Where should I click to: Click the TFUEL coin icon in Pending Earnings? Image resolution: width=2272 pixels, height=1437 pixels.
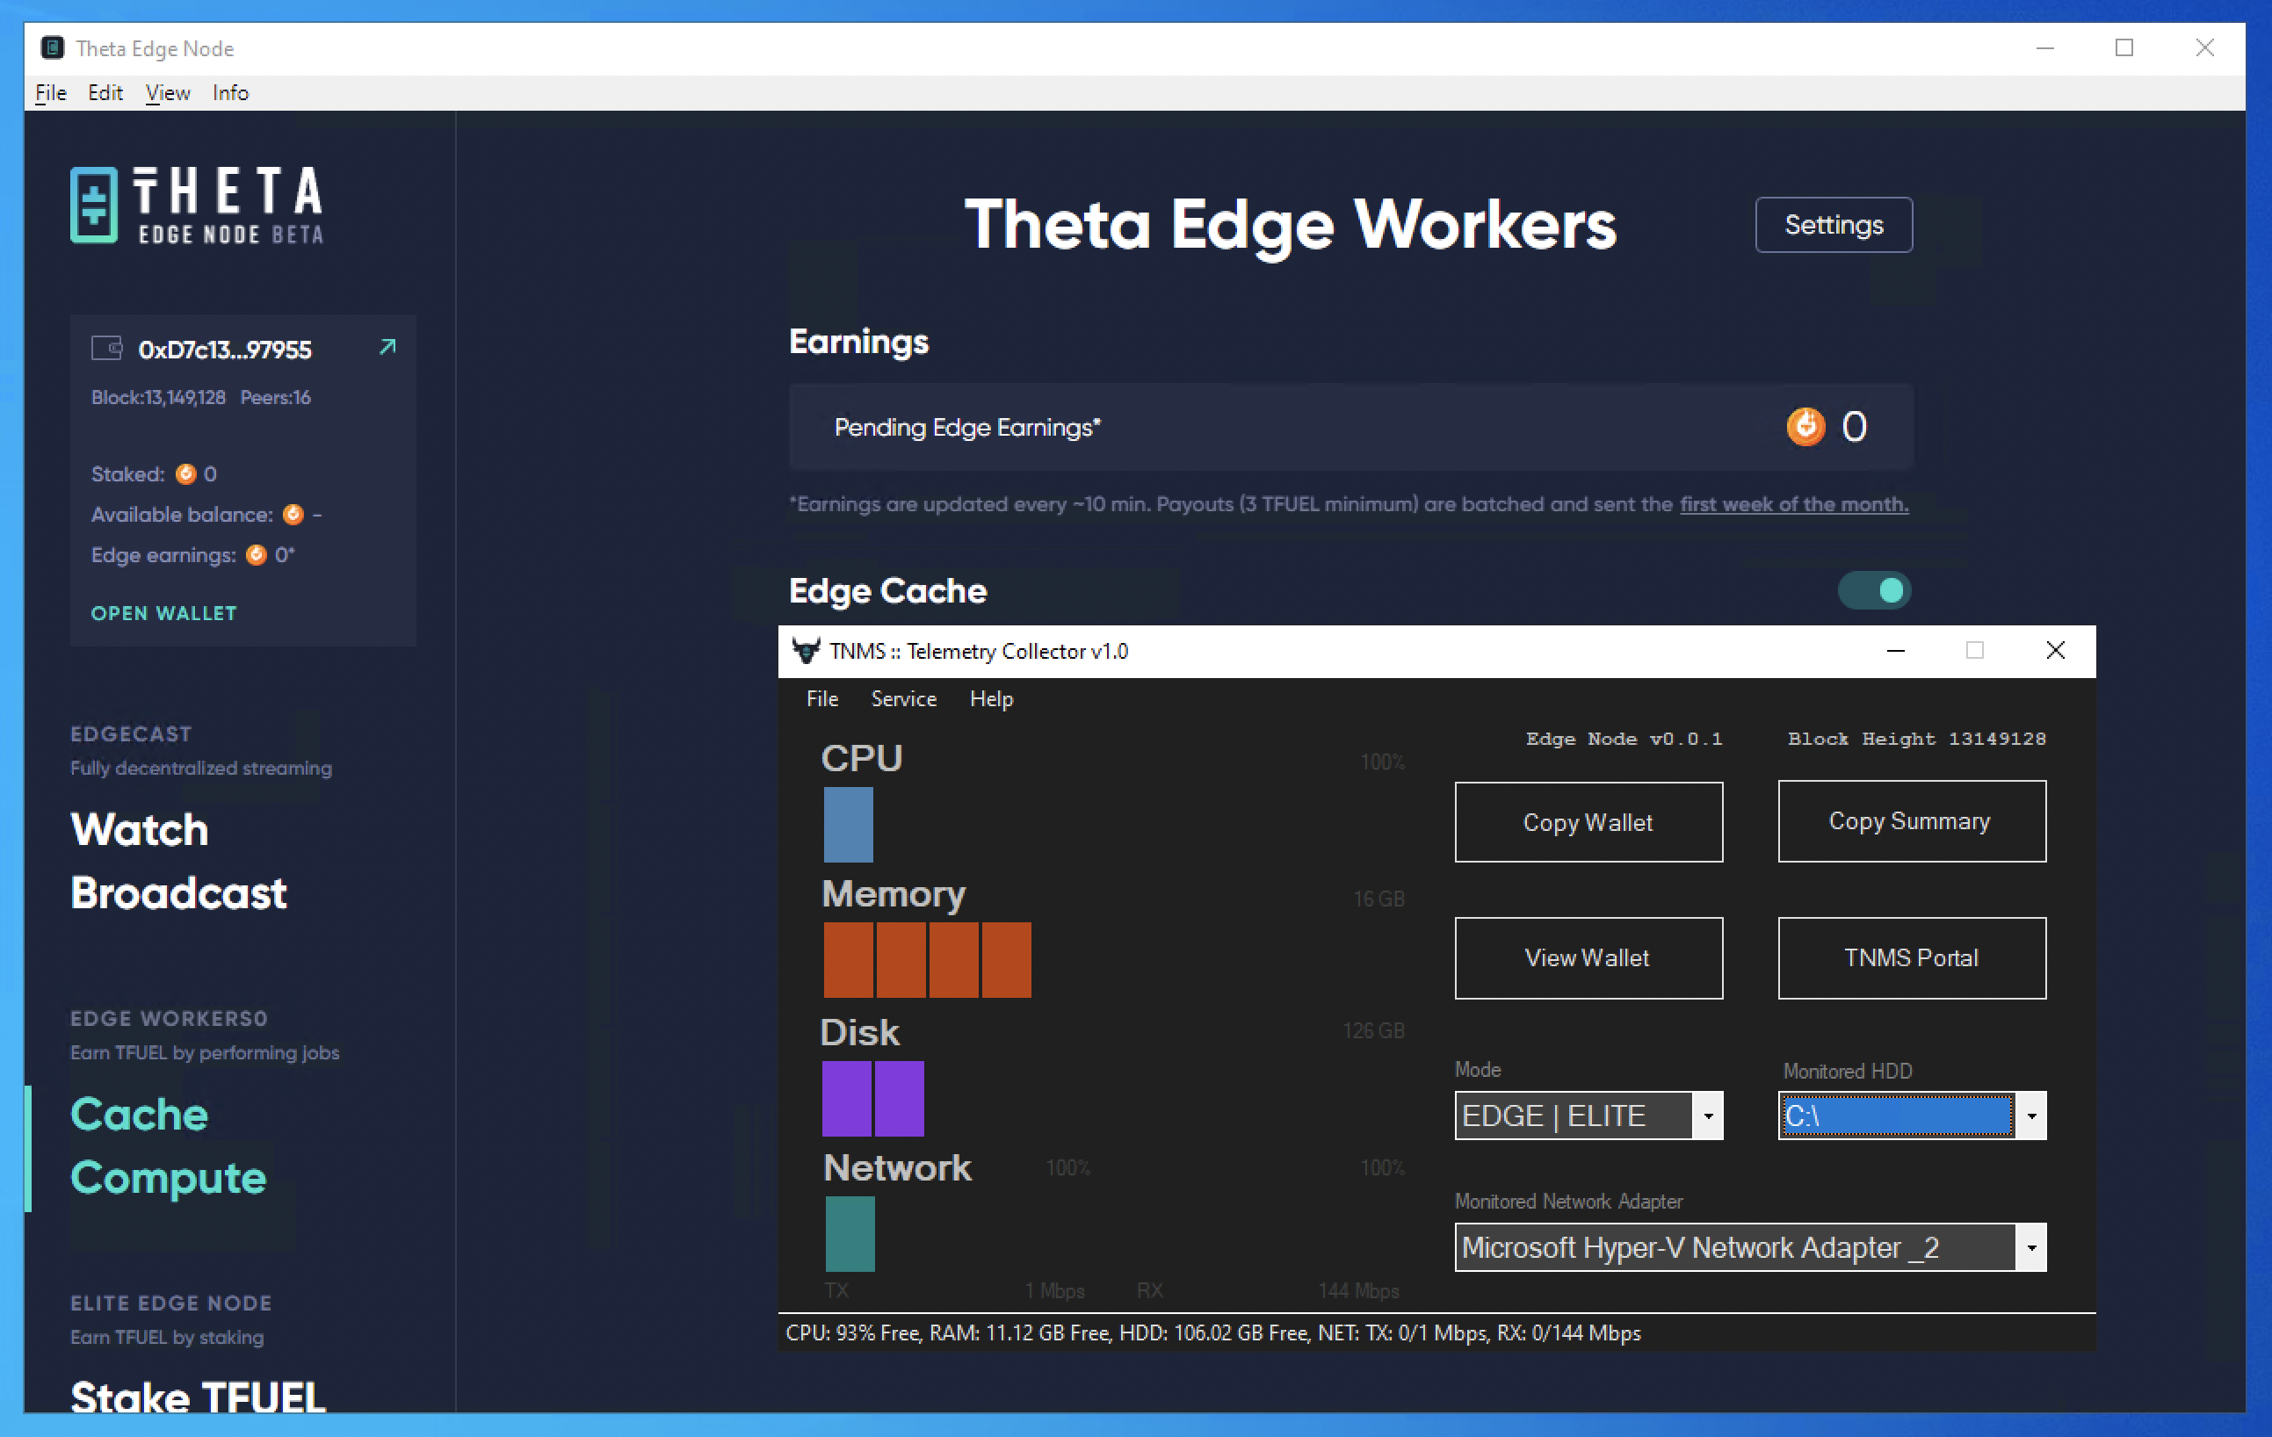point(1805,427)
